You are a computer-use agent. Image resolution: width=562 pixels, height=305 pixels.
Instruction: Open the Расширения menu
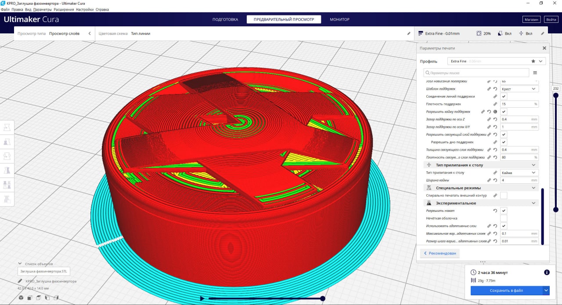(x=64, y=9)
